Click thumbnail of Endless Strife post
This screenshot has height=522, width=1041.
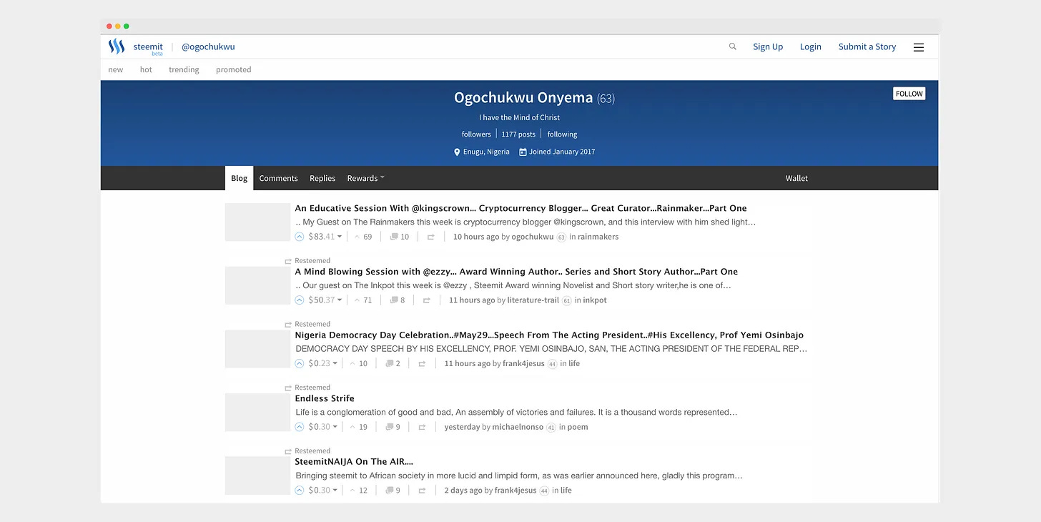[x=257, y=412]
